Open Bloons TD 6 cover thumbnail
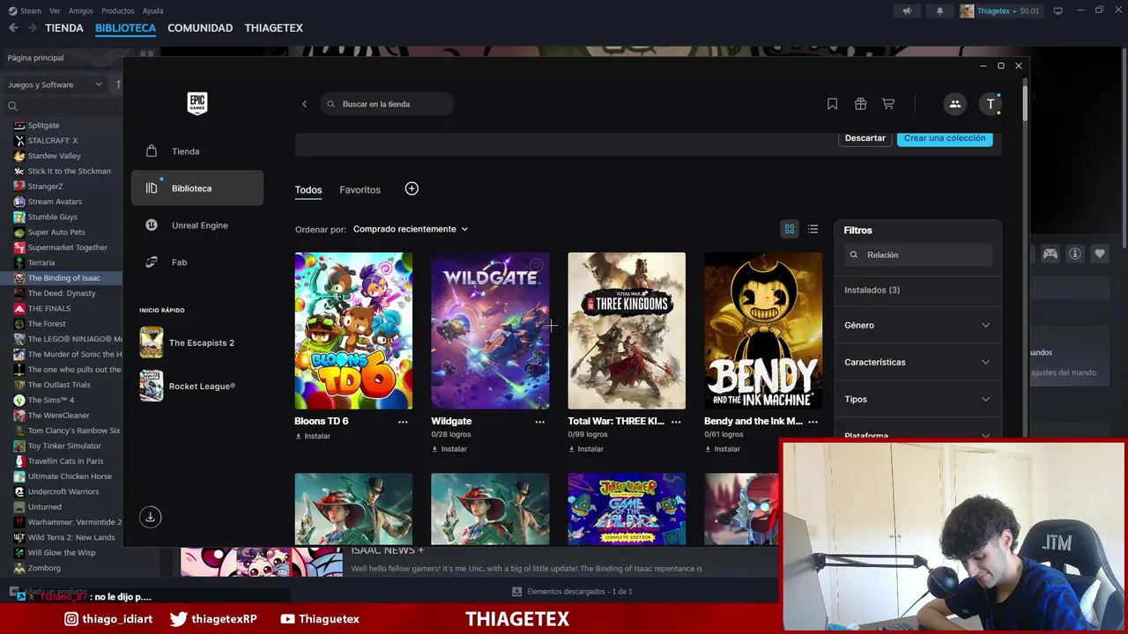 (x=353, y=331)
